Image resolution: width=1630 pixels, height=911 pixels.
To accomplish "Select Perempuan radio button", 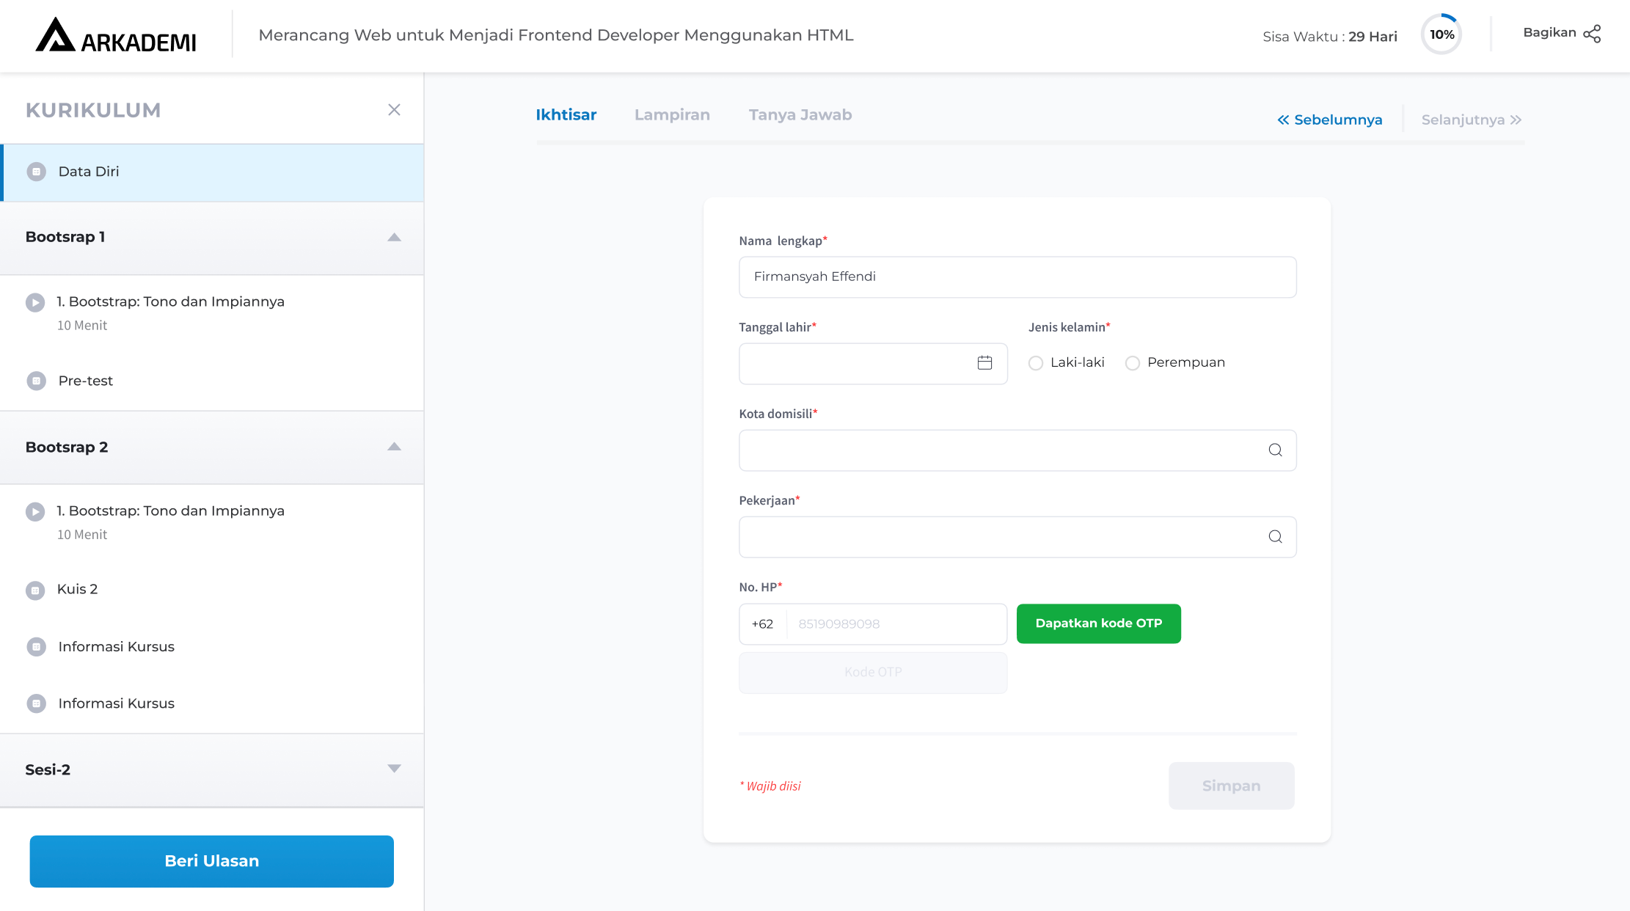I will [1133, 363].
